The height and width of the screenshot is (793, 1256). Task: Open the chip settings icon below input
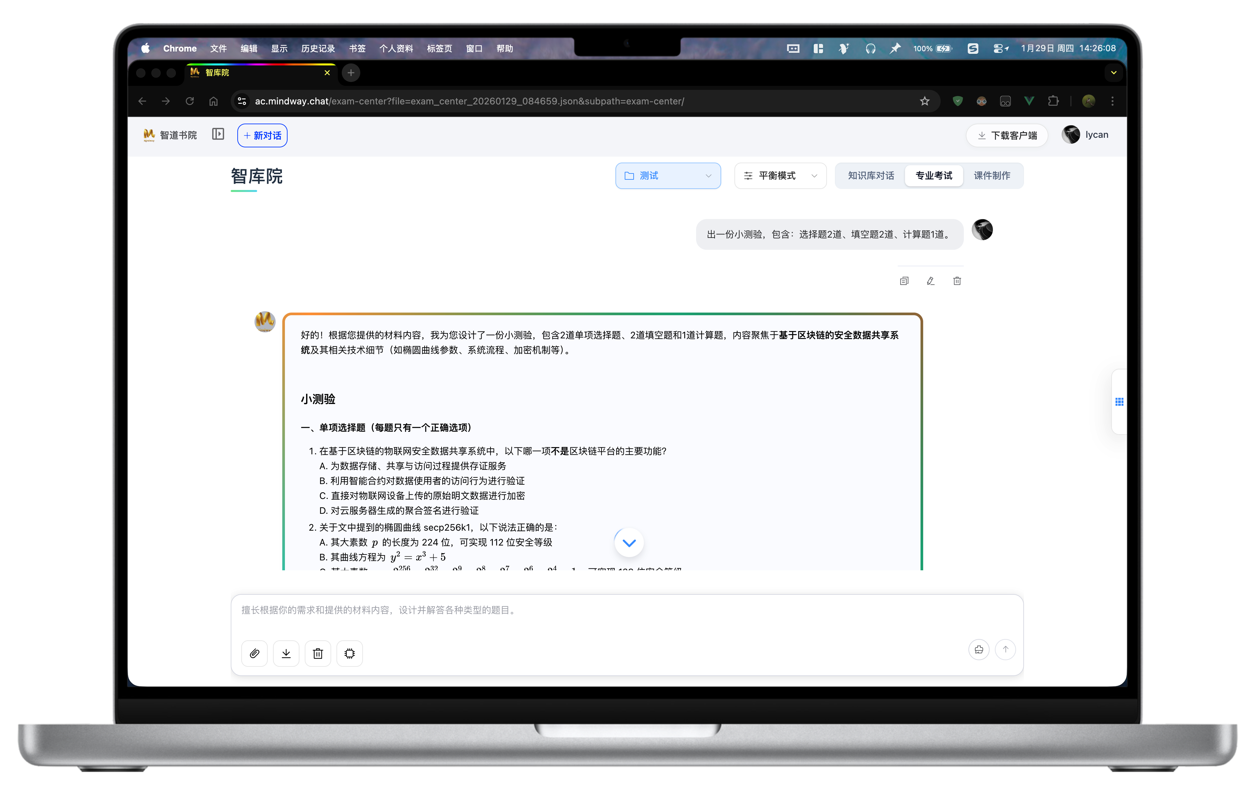[x=350, y=653]
